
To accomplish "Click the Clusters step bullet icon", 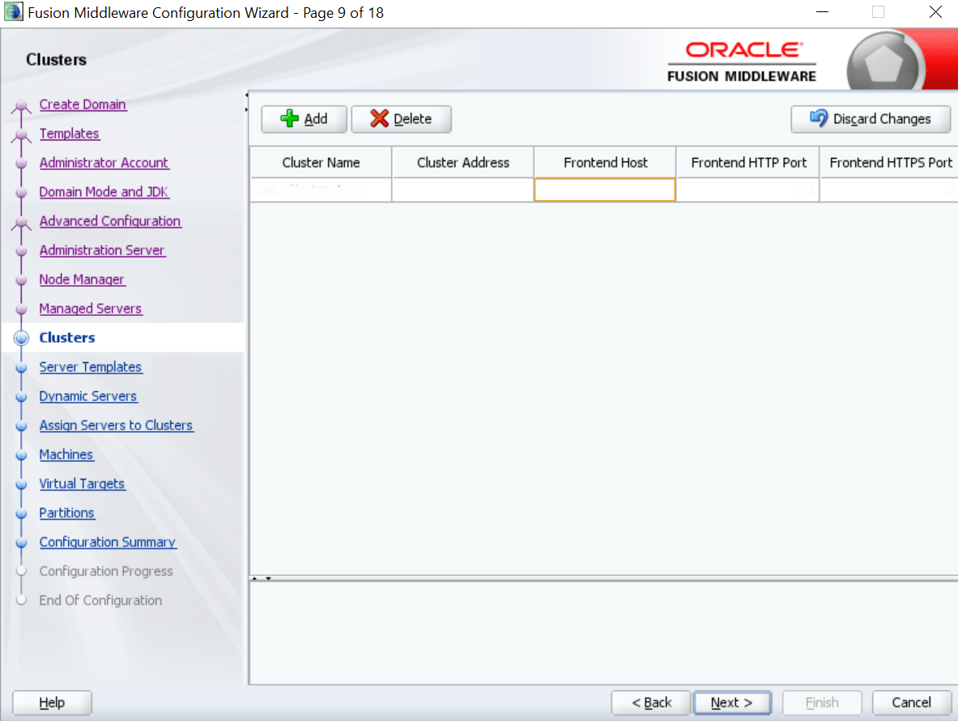I will [x=21, y=338].
